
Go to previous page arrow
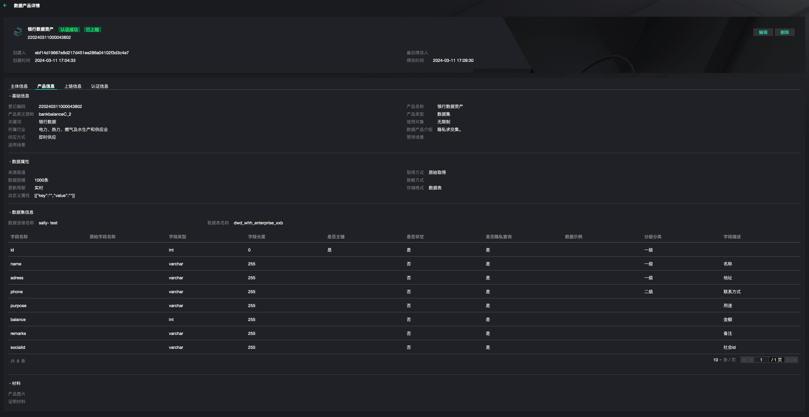point(750,360)
